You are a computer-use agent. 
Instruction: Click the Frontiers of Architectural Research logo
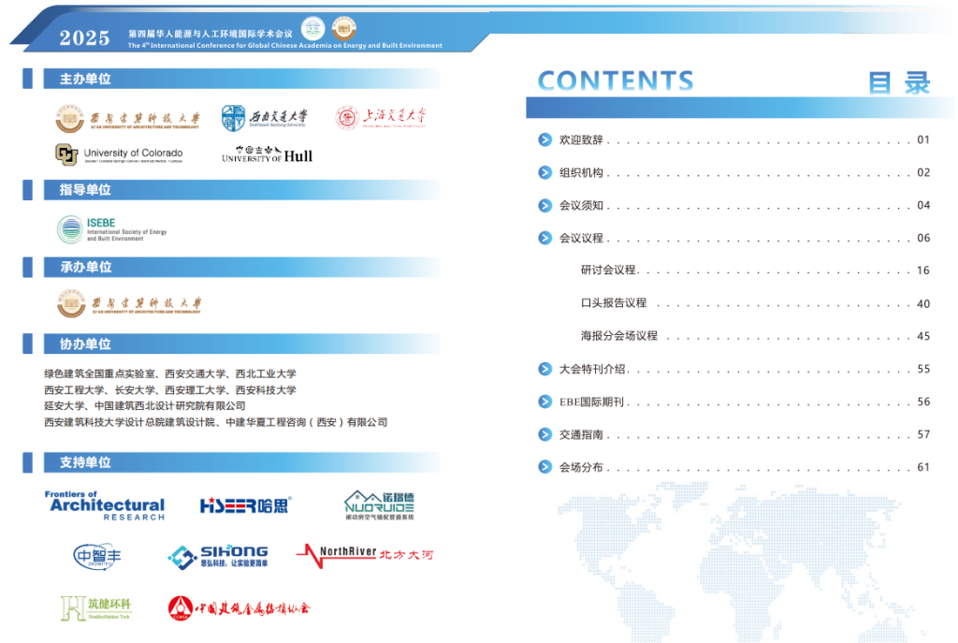click(x=105, y=505)
